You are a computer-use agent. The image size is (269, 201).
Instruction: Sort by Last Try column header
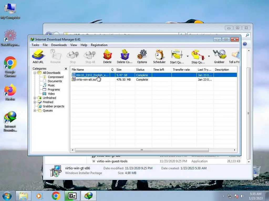[x=205, y=70]
